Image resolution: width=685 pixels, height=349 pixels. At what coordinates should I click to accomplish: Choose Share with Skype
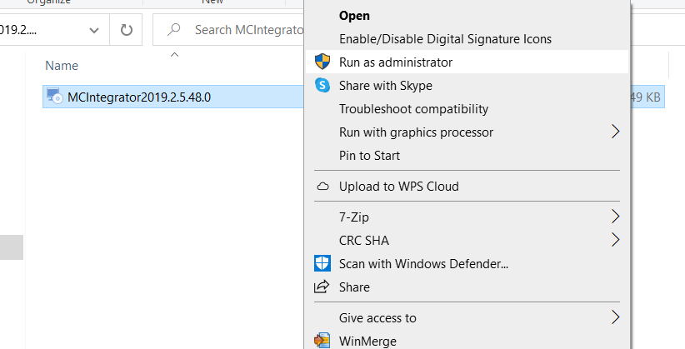point(467,85)
